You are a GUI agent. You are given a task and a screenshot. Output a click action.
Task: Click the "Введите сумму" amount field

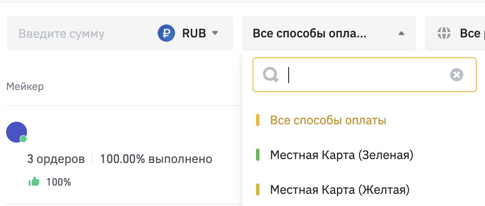[61, 33]
